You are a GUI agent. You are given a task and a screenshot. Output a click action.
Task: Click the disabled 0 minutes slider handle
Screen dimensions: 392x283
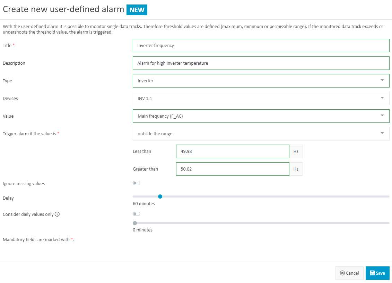(x=135, y=223)
